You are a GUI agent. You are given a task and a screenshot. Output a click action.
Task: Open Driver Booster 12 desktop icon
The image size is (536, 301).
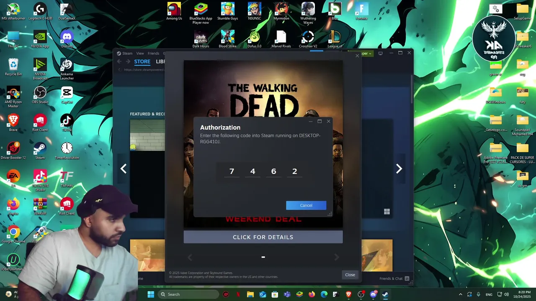(x=13, y=151)
